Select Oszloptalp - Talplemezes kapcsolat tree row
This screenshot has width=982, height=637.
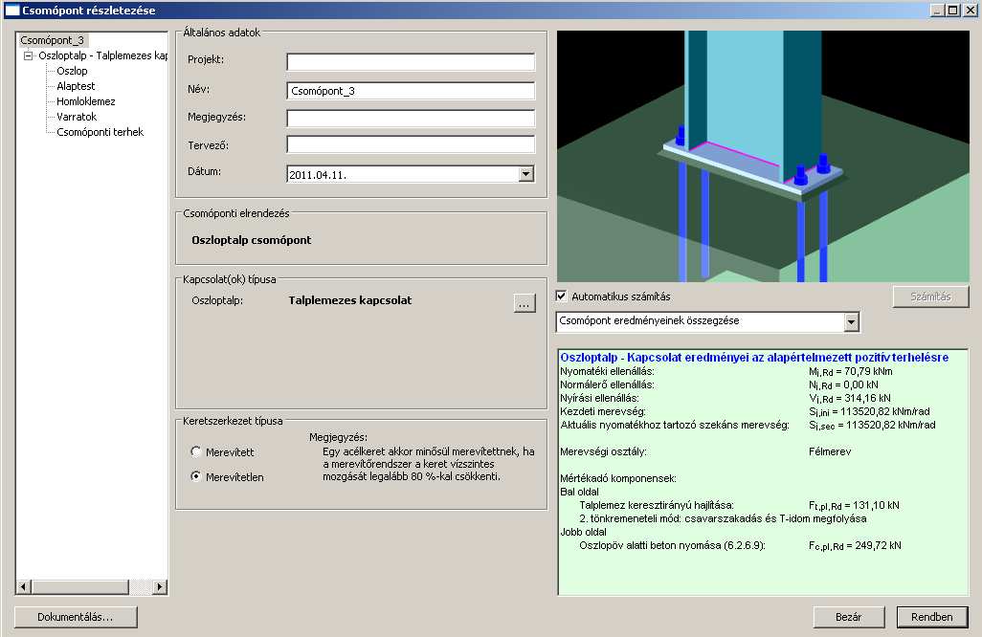point(102,55)
